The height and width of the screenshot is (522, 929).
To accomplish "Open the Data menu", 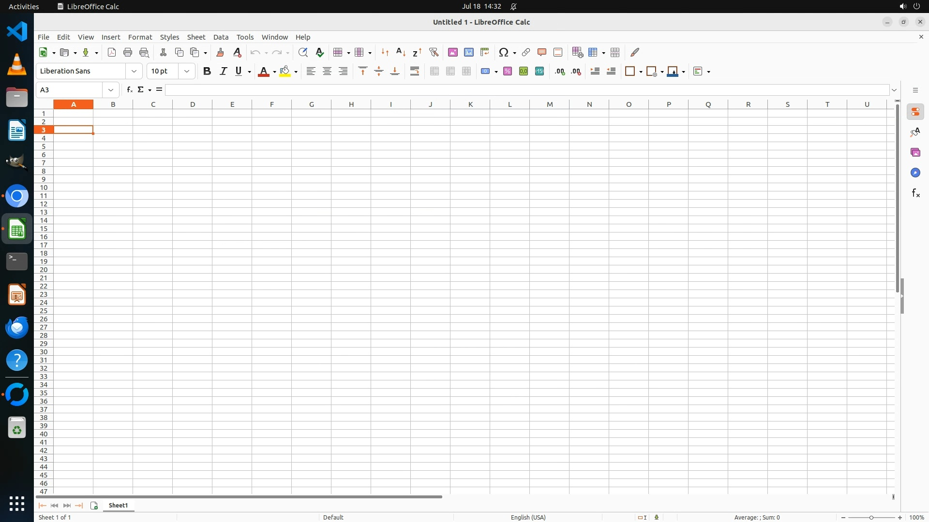I will (x=221, y=37).
